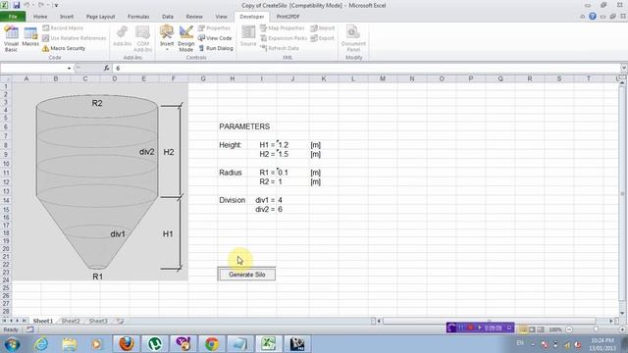Viewport: 628px width, 353px height.
Task: Select the PARAMETERS heading cell
Action: tap(233, 126)
